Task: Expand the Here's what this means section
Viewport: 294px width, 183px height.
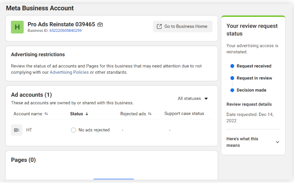Action: click(277, 142)
